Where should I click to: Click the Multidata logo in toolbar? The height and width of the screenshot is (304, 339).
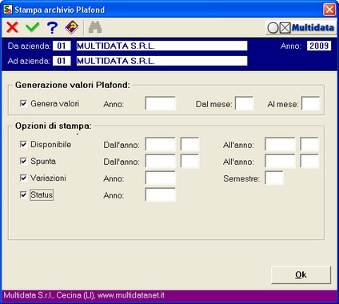pyautogui.click(x=301, y=27)
